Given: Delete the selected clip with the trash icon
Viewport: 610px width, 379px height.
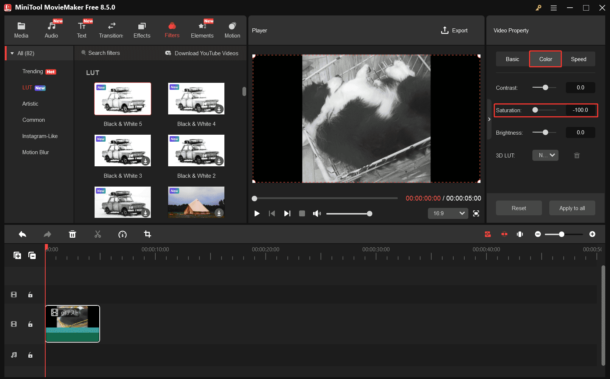Looking at the screenshot, I should [x=72, y=234].
